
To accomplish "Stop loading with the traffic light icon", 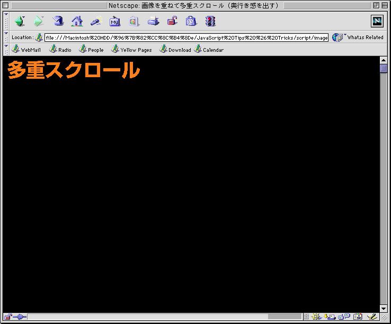I will (210, 21).
